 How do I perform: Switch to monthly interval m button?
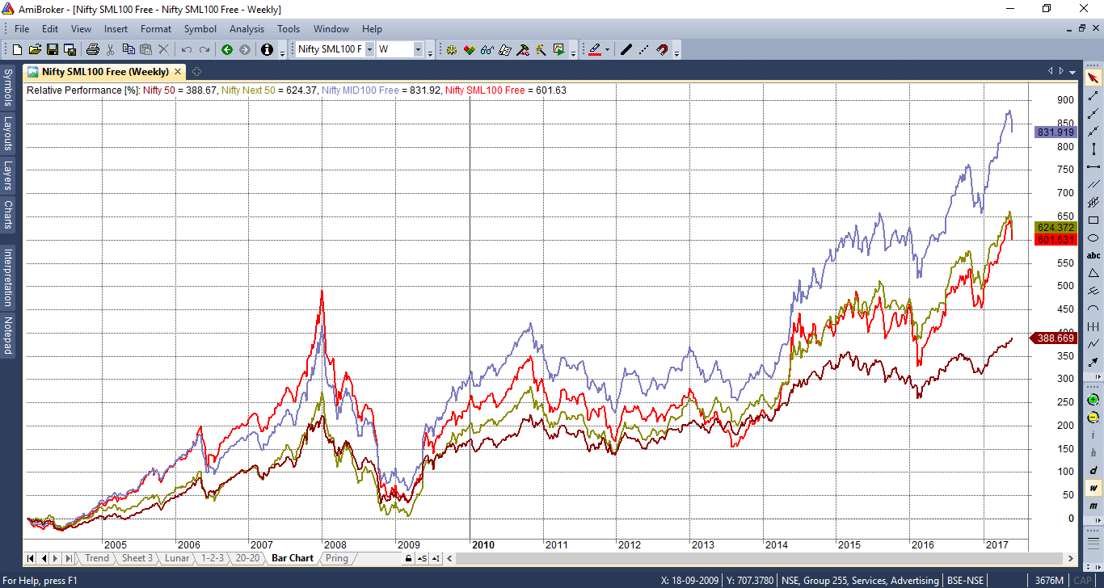click(1093, 506)
